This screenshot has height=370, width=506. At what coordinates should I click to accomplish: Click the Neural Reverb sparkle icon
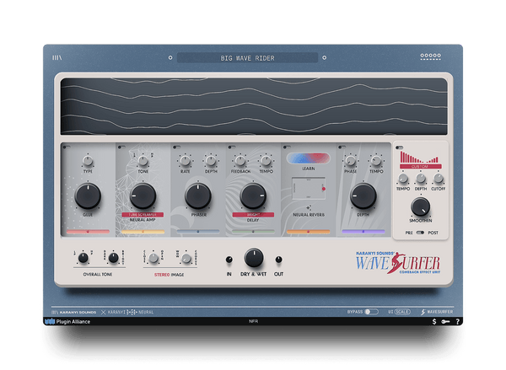tap(308, 206)
